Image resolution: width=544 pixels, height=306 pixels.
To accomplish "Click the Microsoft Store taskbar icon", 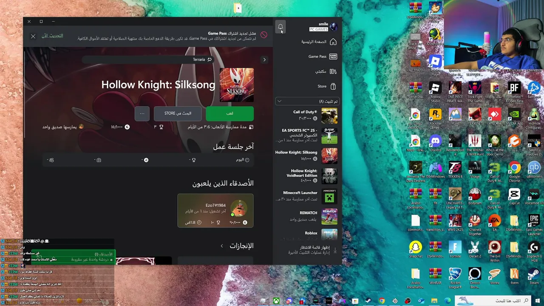I will click(x=355, y=301).
